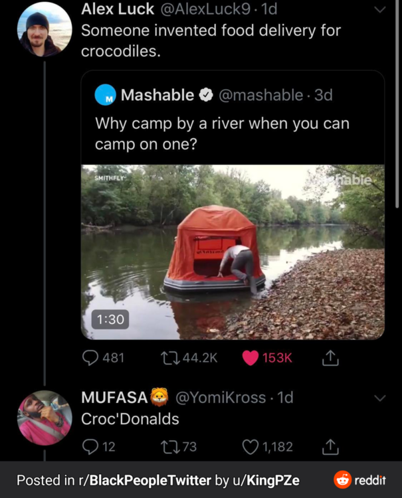Open MUFASA's profile avatar

point(44,417)
